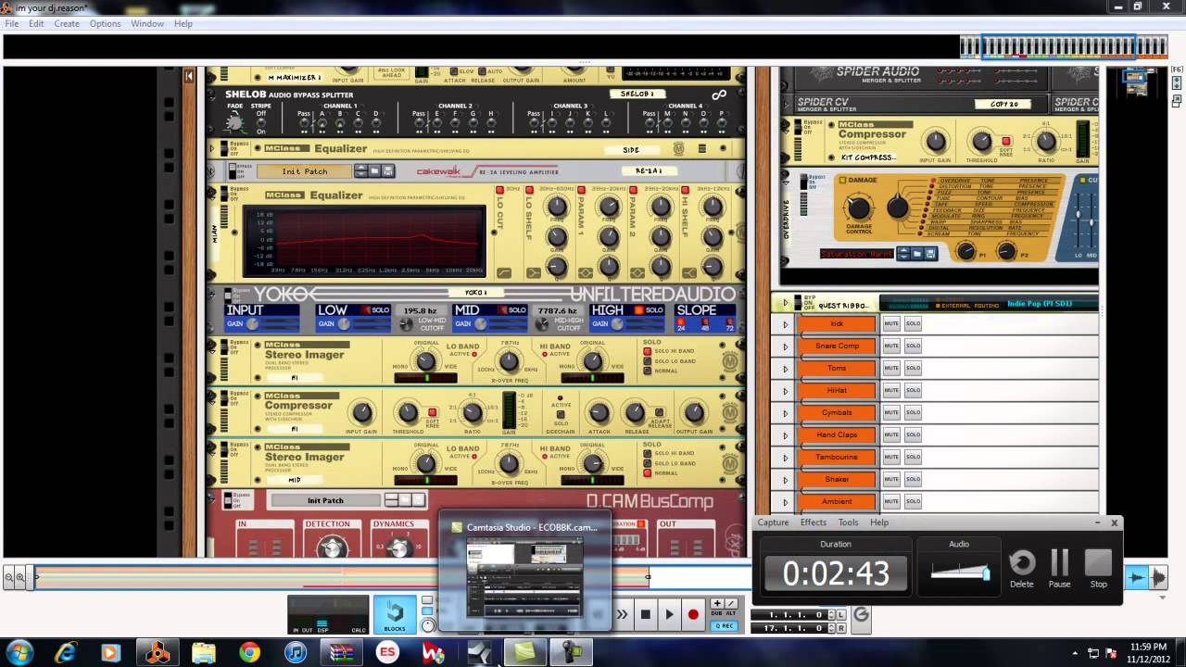The height and width of the screenshot is (667, 1186).
Task: Mute the HiHat channel
Action: click(x=891, y=390)
